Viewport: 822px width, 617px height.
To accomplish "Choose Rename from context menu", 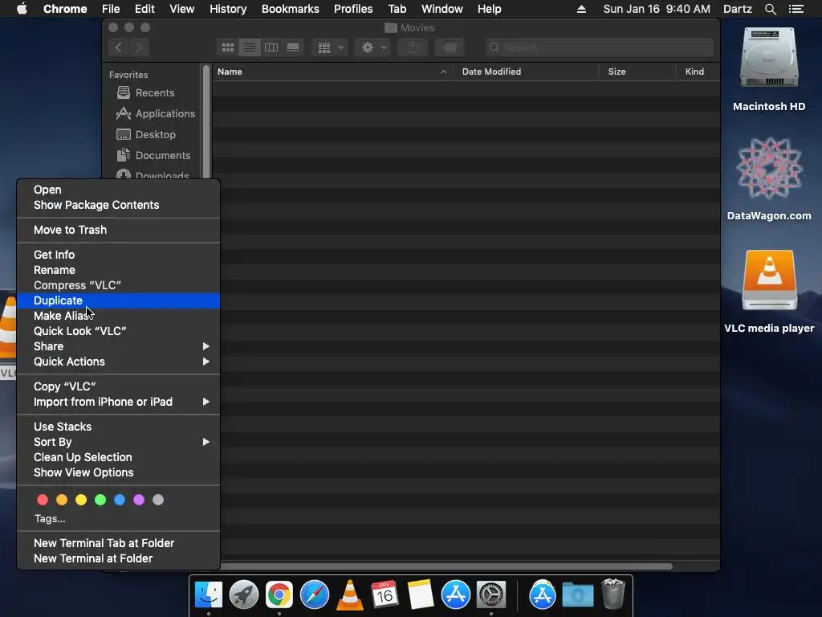I will click(x=119, y=270).
